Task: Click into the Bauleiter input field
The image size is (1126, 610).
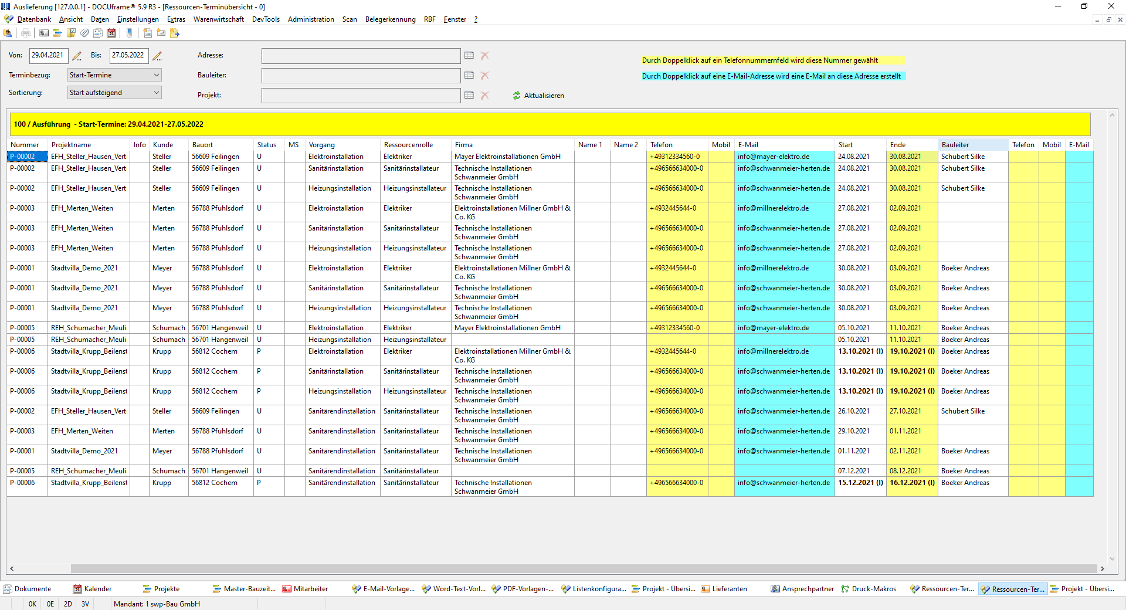Action: click(x=361, y=76)
